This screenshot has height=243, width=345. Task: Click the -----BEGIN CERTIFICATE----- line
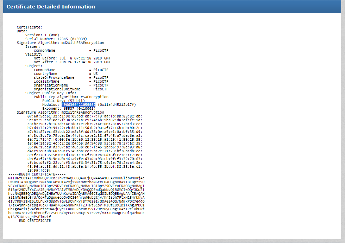(32, 174)
